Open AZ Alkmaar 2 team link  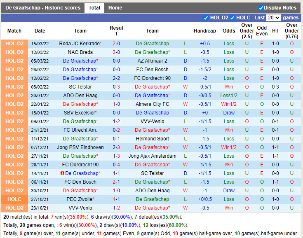click(152, 61)
